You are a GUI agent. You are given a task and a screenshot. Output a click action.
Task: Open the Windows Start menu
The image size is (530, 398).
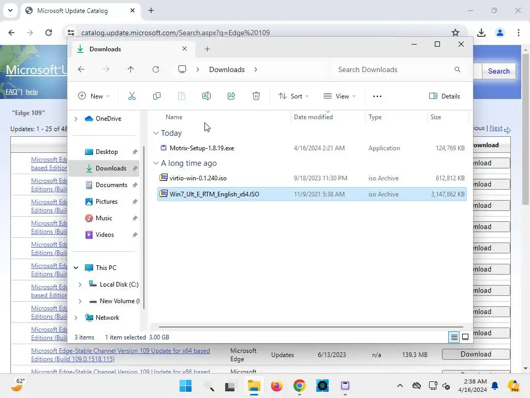point(186,386)
